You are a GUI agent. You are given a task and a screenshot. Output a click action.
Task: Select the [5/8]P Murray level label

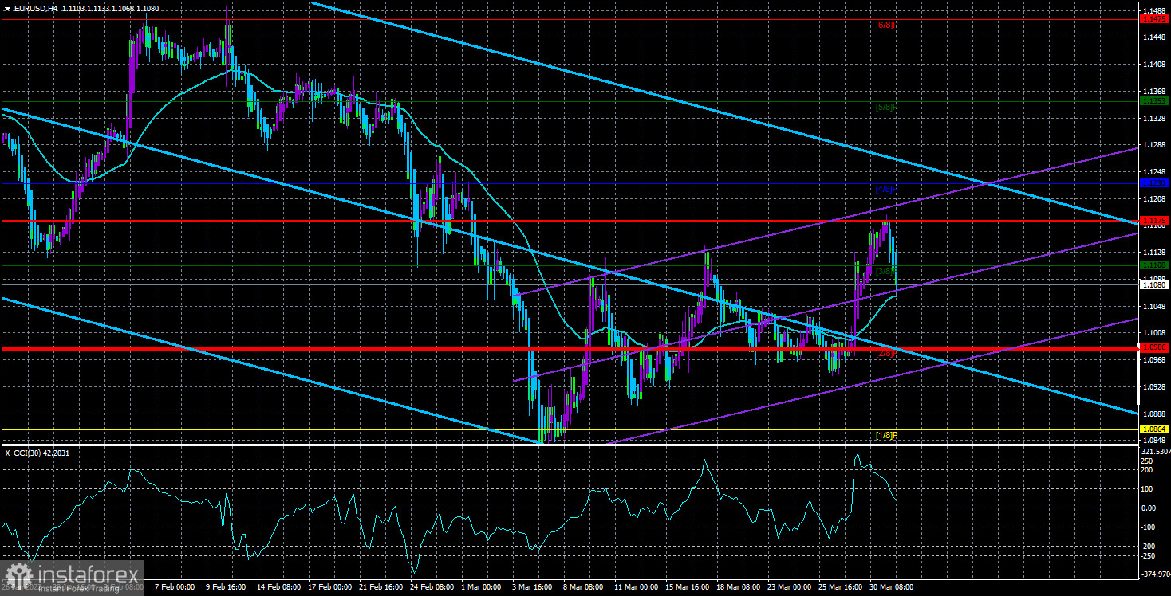[x=886, y=107]
